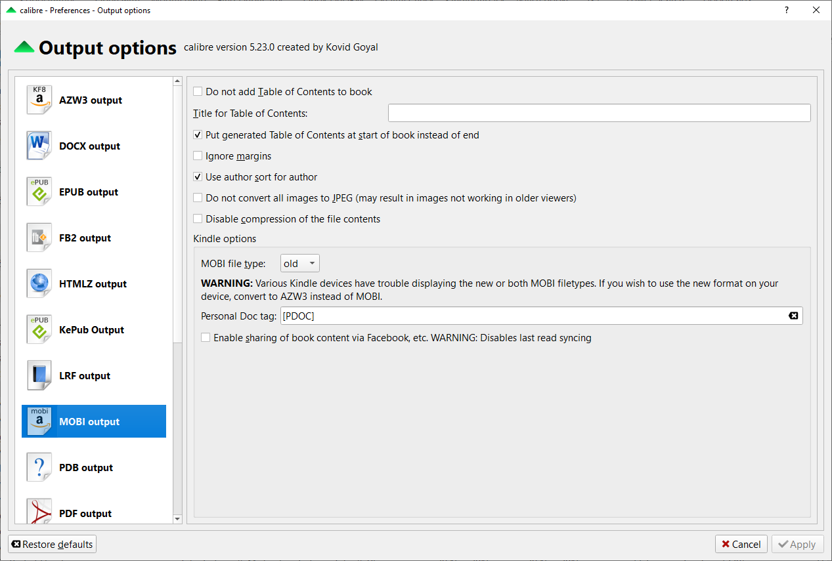Image resolution: width=832 pixels, height=561 pixels.
Task: Open the DOCX output Word icon
Action: 39,146
